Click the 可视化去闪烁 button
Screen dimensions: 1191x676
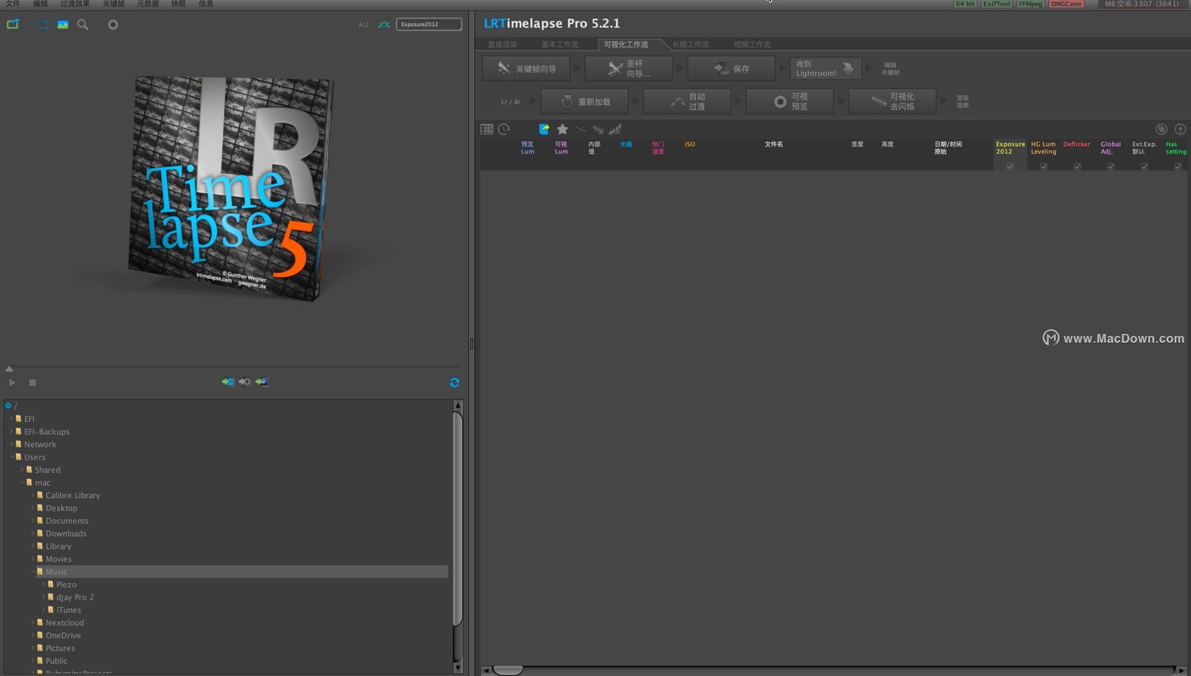[892, 101]
